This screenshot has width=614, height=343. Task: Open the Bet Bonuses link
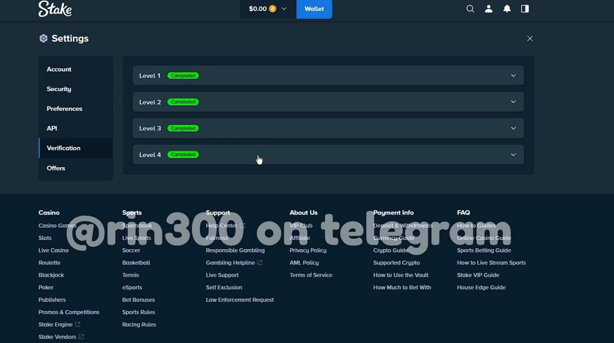[139, 300]
